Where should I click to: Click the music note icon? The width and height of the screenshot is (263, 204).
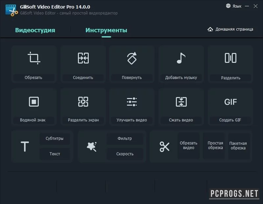(x=181, y=58)
